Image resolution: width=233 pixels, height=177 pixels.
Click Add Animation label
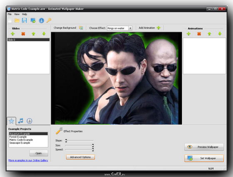pyautogui.click(x=147, y=28)
